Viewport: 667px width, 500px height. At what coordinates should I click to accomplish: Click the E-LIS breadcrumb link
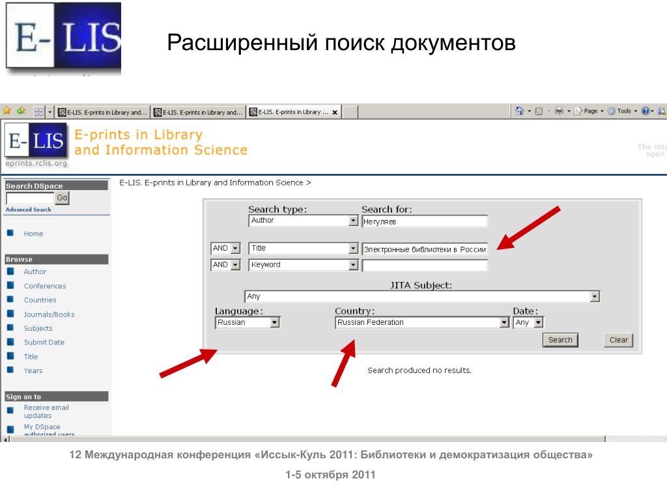[211, 183]
